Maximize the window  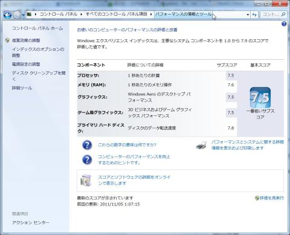click(x=268, y=4)
